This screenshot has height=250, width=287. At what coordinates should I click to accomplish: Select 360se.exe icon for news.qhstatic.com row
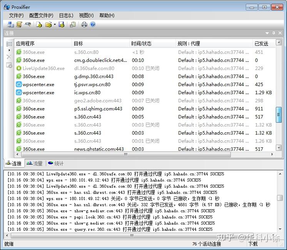point(19,148)
